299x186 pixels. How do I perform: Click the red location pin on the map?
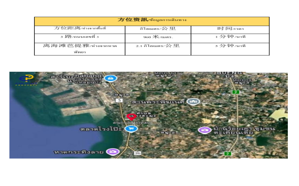click(x=131, y=117)
